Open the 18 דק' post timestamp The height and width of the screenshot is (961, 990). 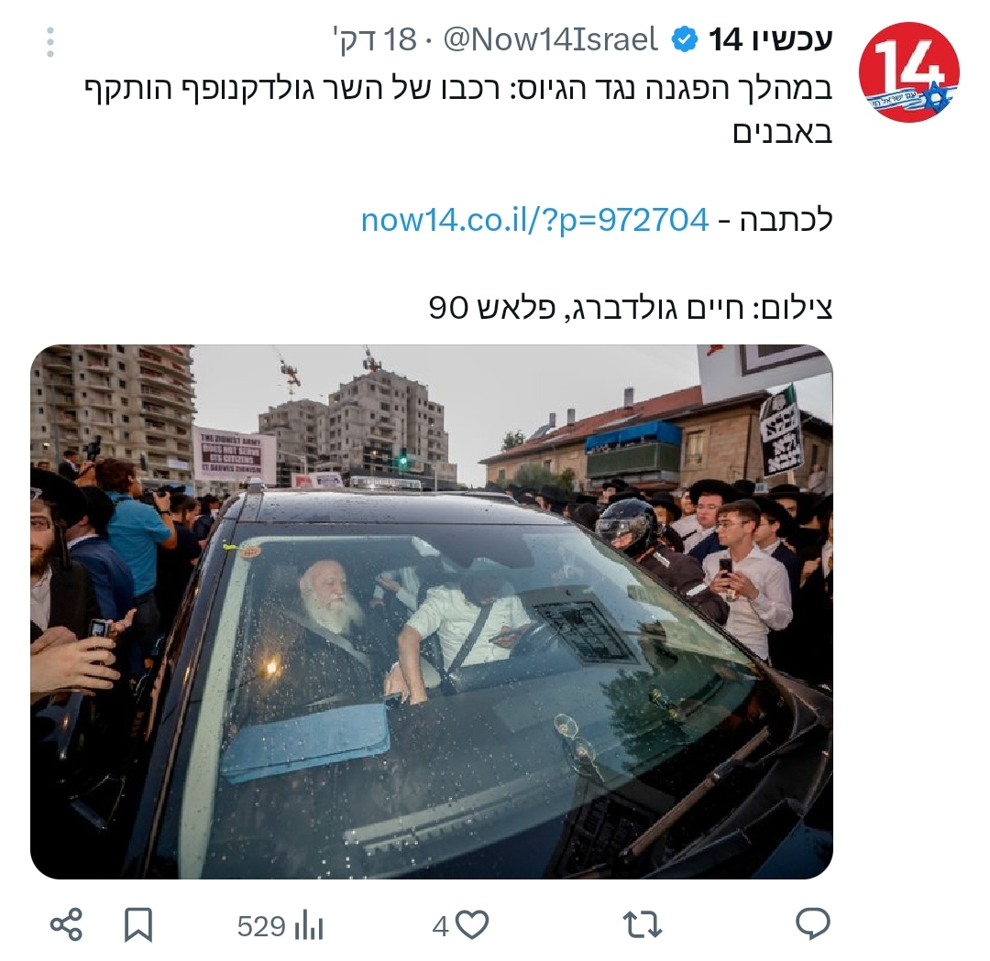[x=376, y=39]
